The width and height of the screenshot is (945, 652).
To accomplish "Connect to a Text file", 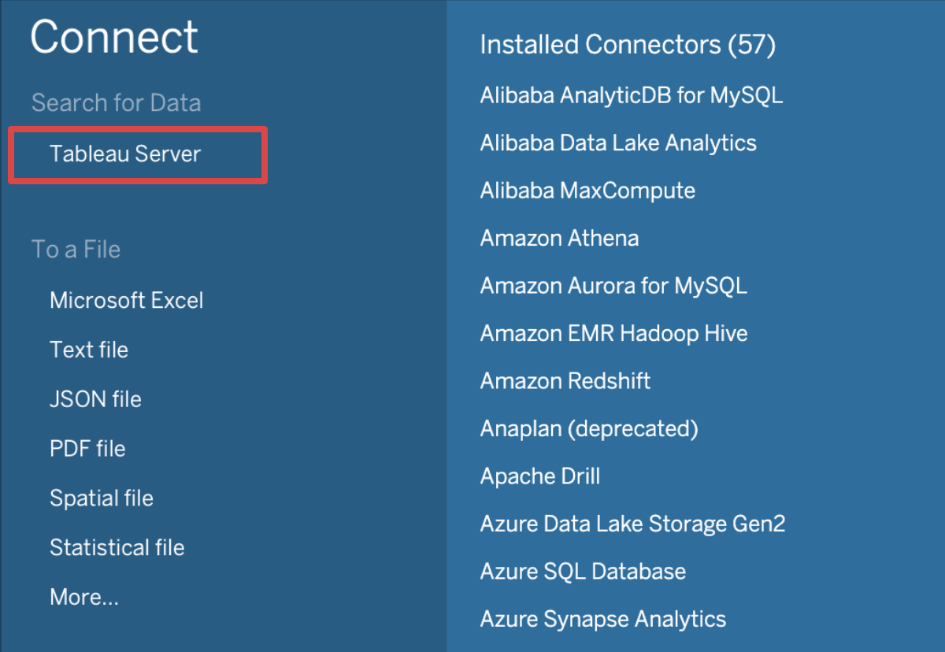I will click(89, 350).
